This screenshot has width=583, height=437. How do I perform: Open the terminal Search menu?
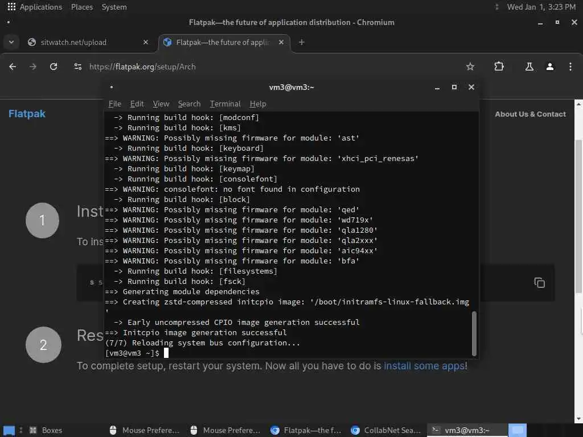189,104
